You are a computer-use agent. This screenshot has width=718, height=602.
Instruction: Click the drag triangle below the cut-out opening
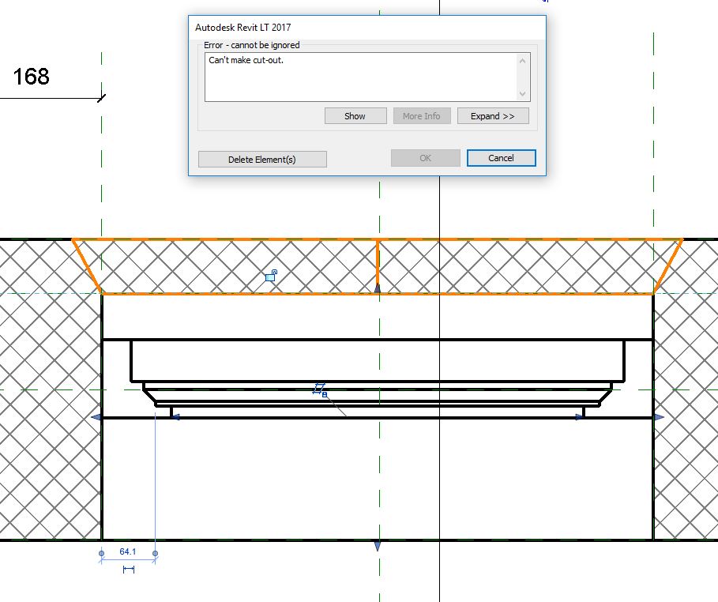pos(378,289)
